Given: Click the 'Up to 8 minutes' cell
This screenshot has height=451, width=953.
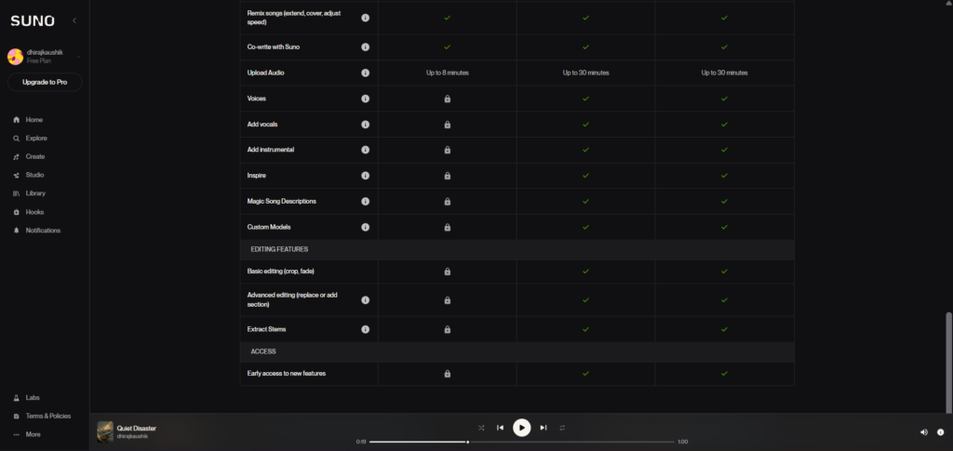Looking at the screenshot, I should click(x=448, y=73).
